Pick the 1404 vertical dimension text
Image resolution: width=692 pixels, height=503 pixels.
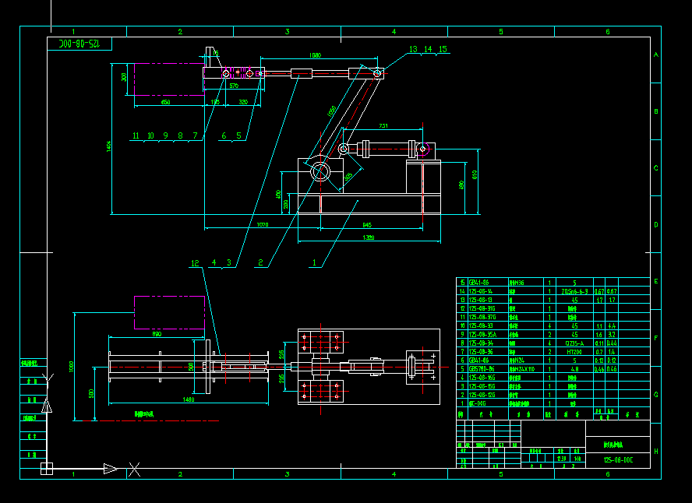108,146
